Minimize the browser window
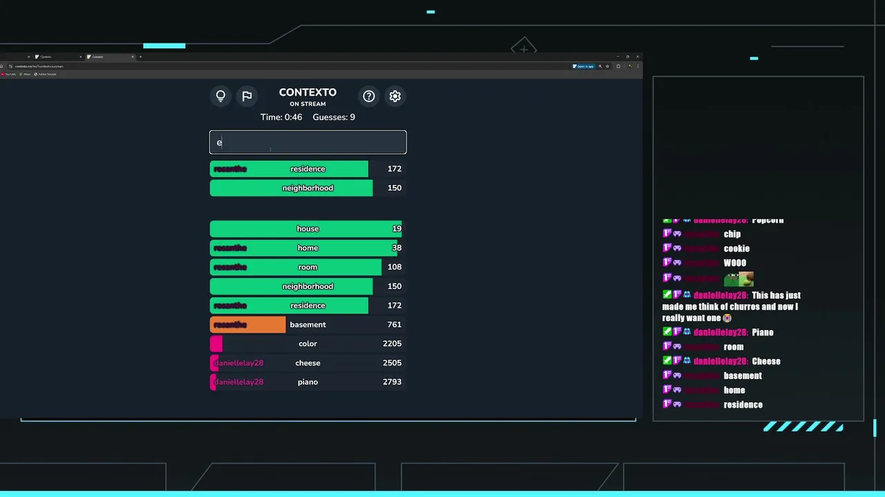885x497 pixels. [617, 57]
